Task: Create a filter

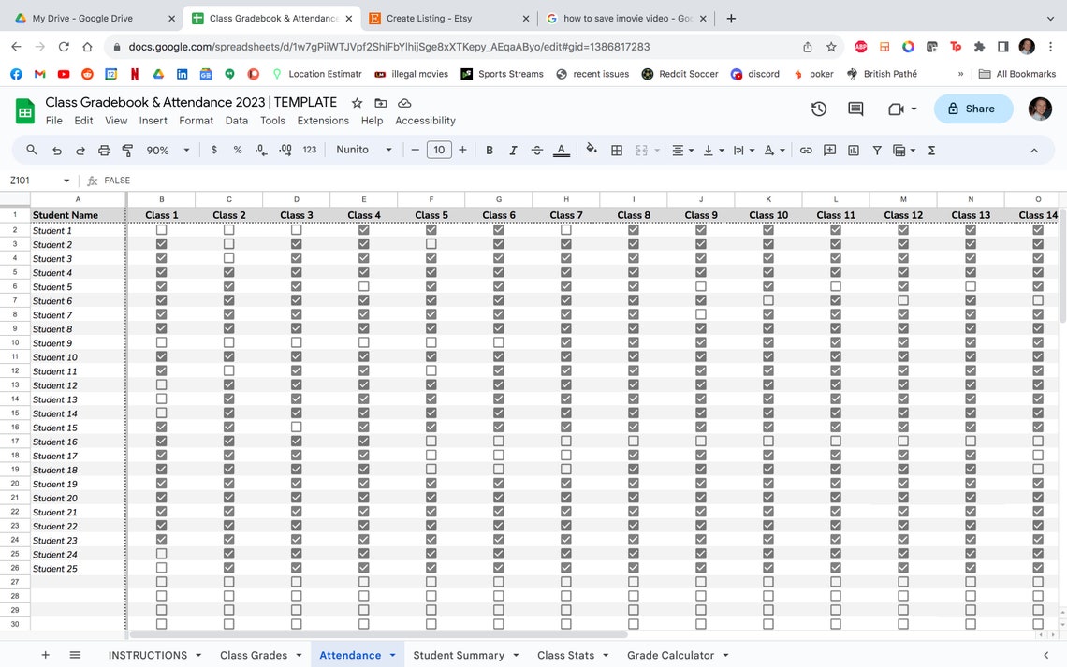Action: [x=877, y=150]
